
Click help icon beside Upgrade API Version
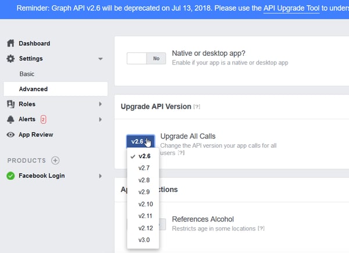(197, 107)
